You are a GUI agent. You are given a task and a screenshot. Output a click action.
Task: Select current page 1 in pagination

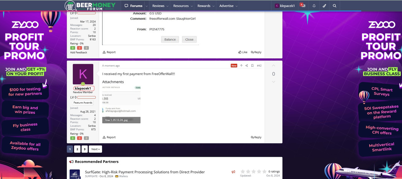[x=70, y=149]
